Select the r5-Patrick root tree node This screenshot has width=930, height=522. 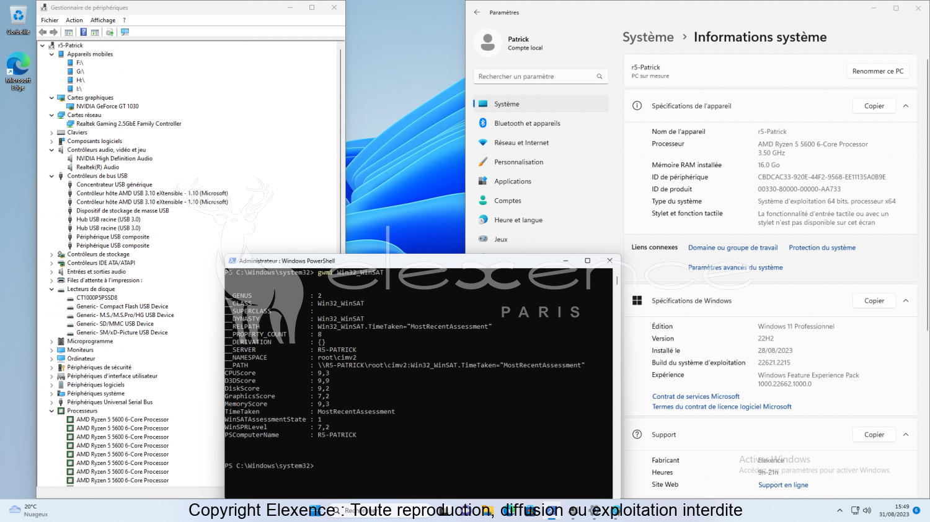click(70, 46)
